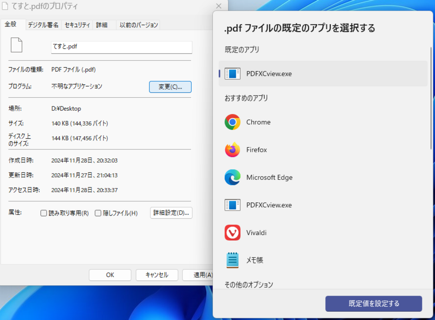This screenshot has height=320, width=435.
Task: Select PDFXCview.exe icon under おすすめのアプリ
Action: tap(232, 205)
